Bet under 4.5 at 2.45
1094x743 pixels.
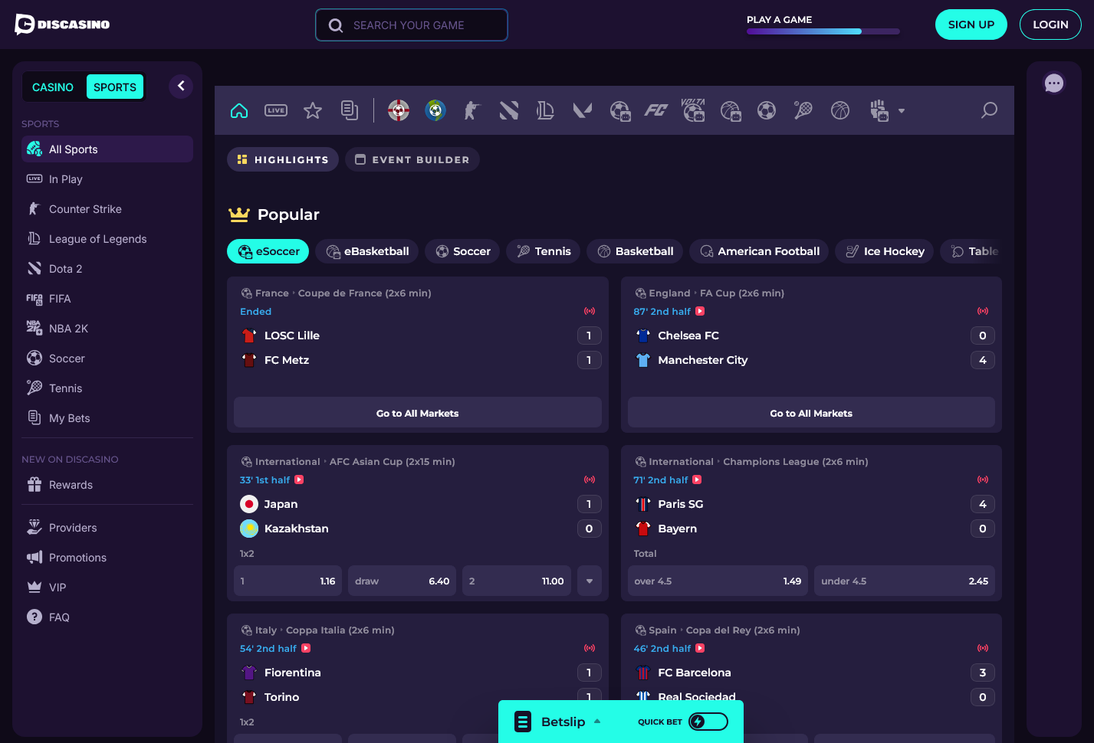click(x=905, y=581)
